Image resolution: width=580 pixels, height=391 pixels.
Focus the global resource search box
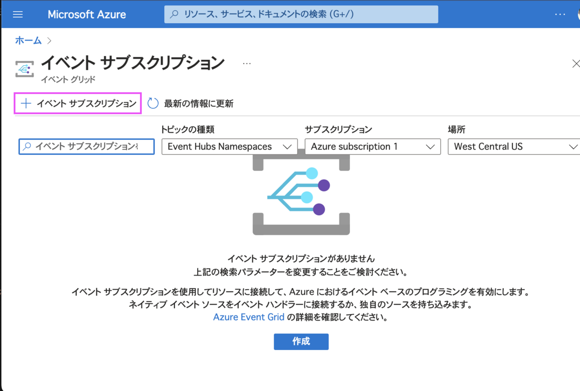coord(301,14)
